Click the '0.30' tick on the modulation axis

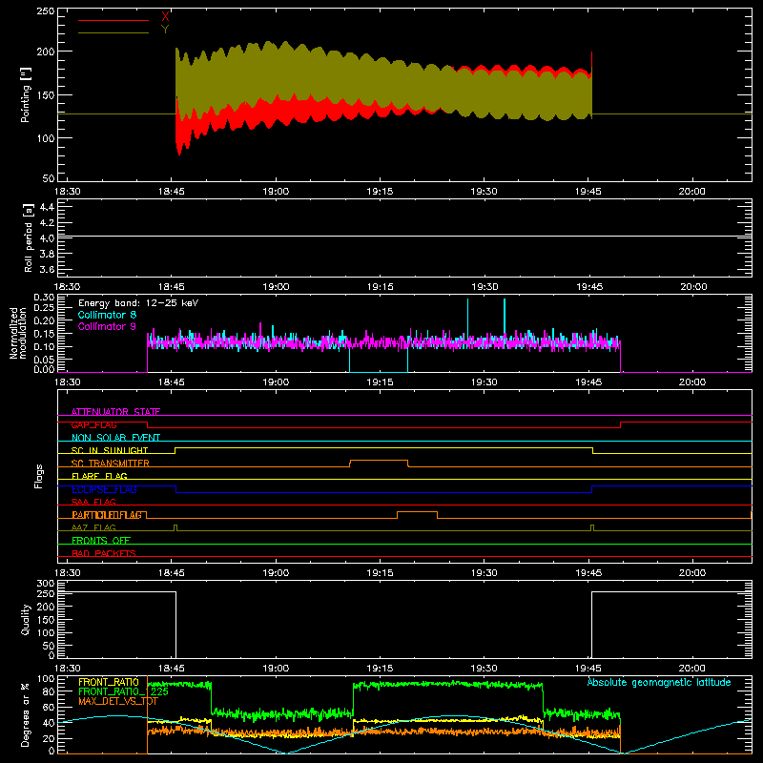(x=44, y=298)
